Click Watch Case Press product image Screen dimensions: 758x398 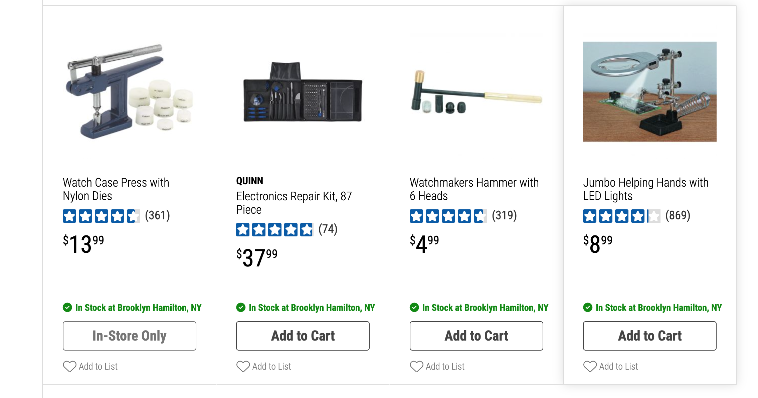click(x=129, y=92)
